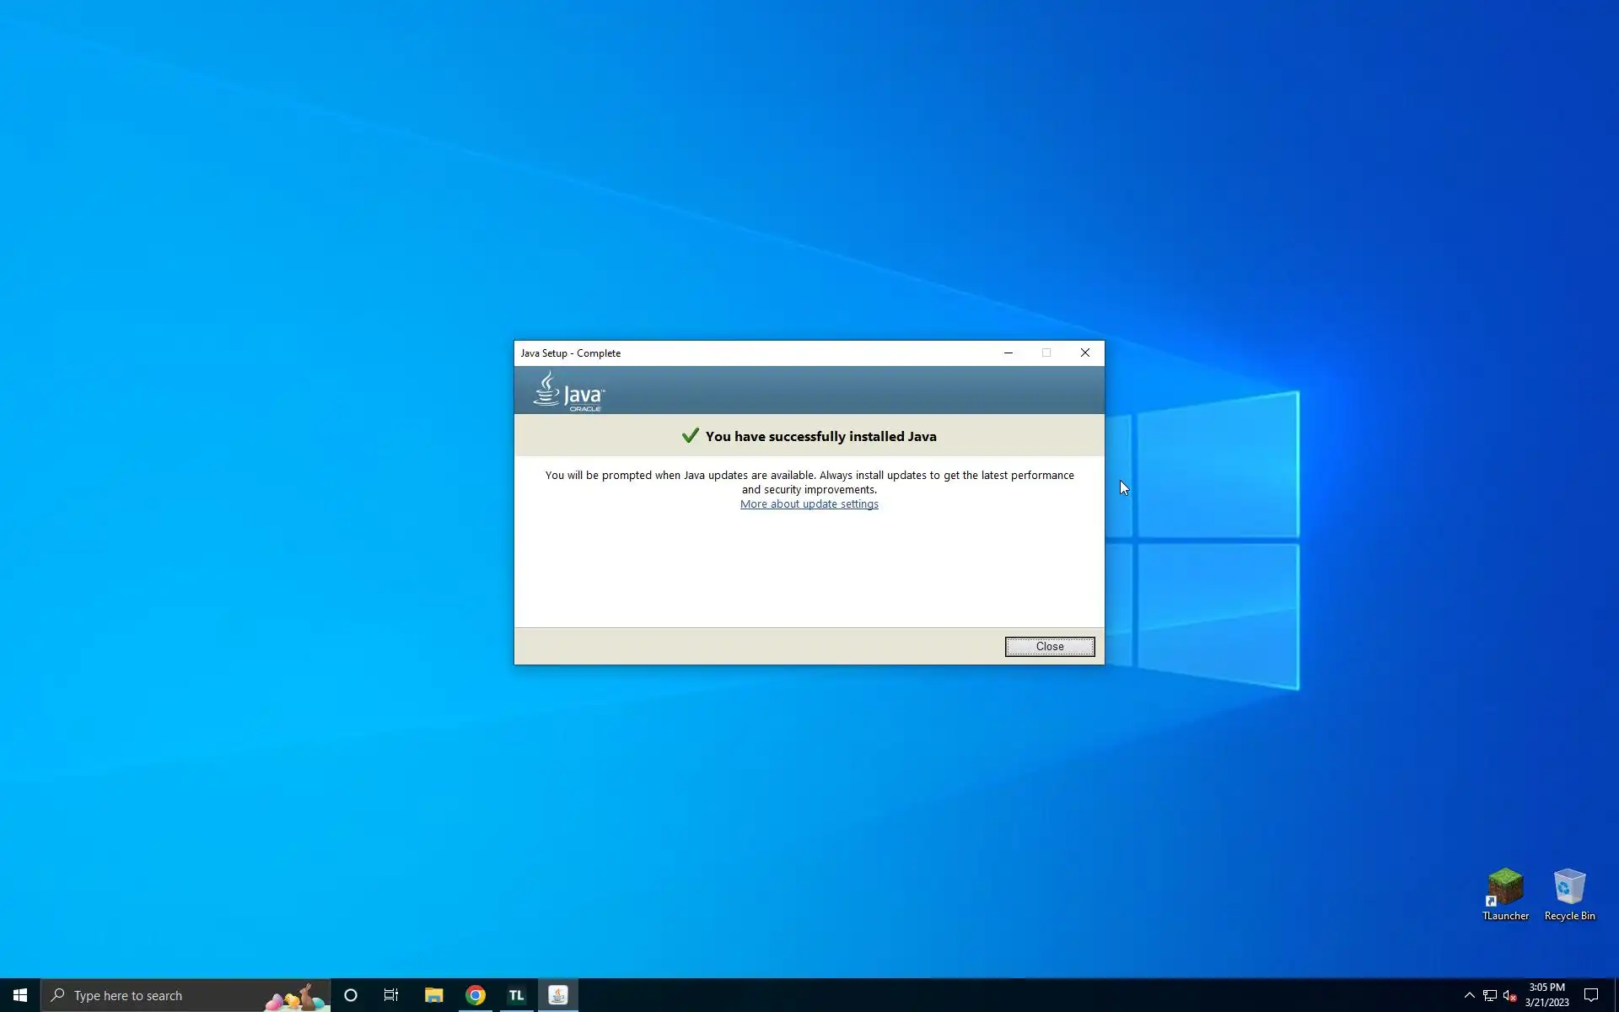Screen dimensions: 1619x1012
Task: Switch to Google Chrome in the taskbar
Action: point(476,995)
